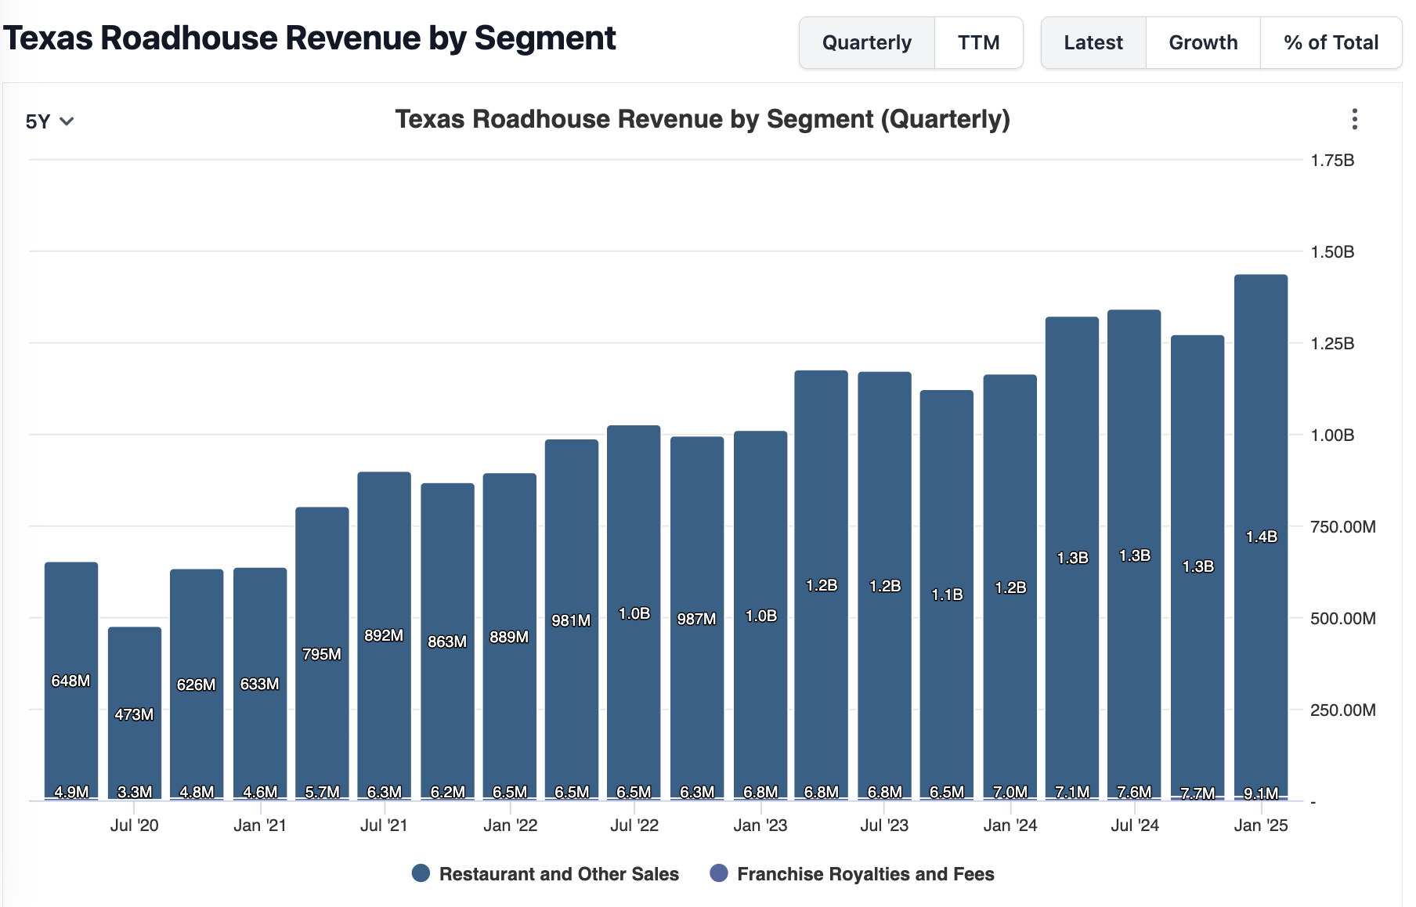Click the Jan '24 axis label
The image size is (1416, 907).
1010,825
